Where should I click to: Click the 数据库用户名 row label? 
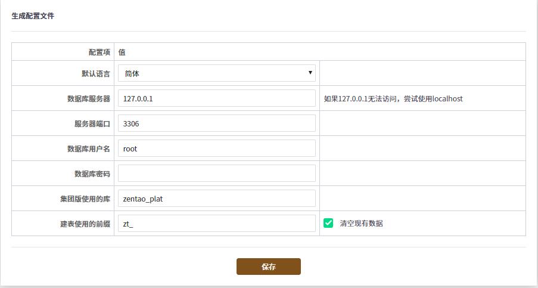pos(88,149)
